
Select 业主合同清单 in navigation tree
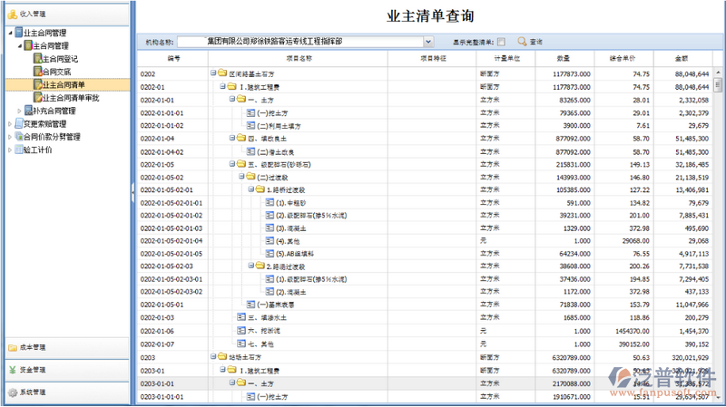pyautogui.click(x=70, y=85)
